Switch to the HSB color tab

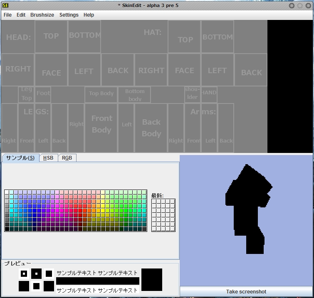coord(48,158)
